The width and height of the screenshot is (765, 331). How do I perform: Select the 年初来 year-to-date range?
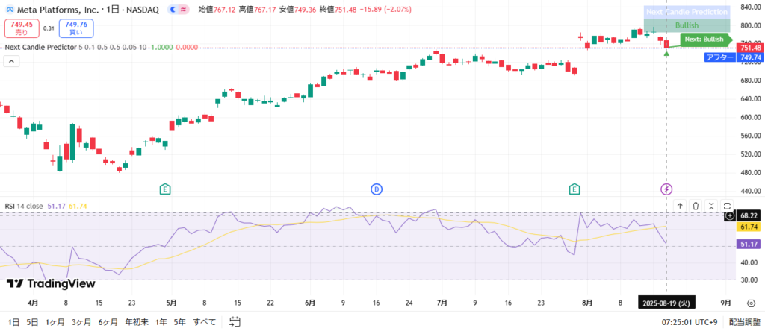[137, 322]
